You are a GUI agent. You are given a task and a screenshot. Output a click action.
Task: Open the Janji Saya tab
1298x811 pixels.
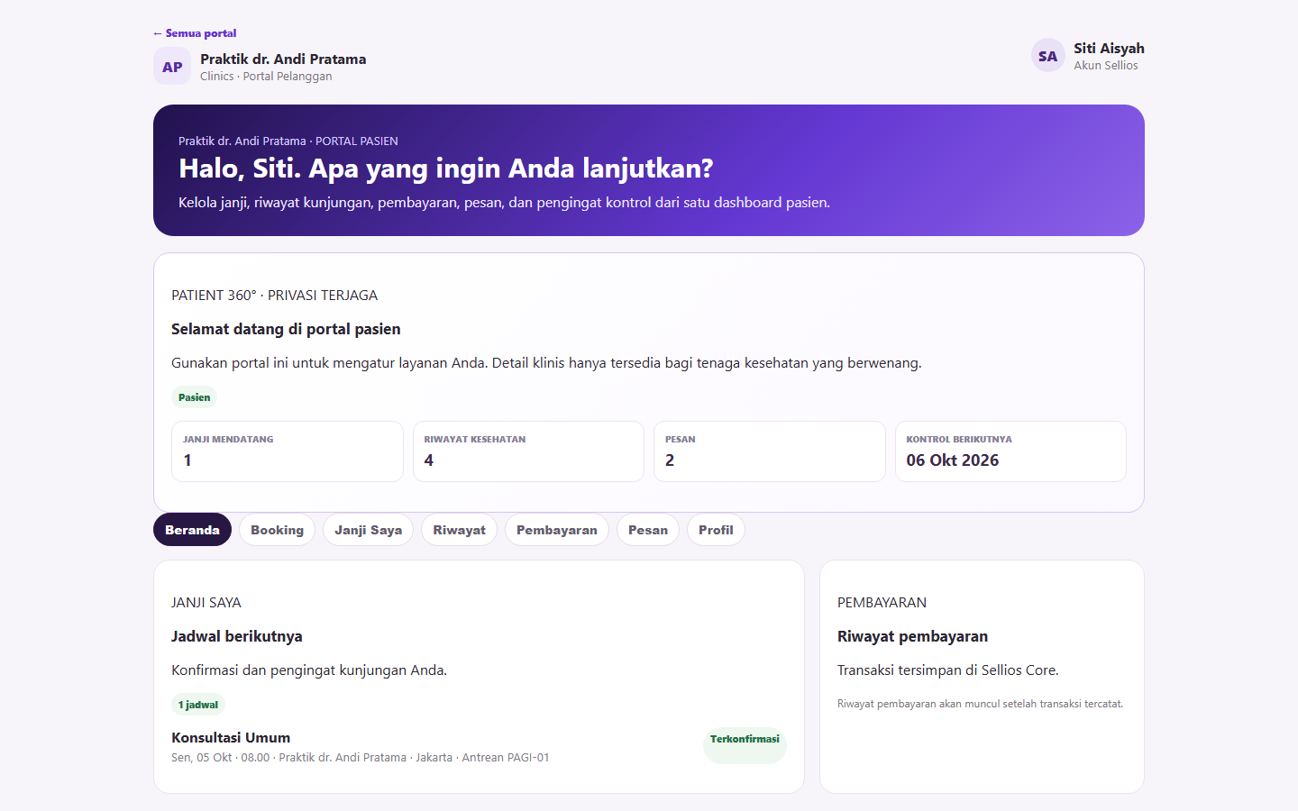click(x=368, y=530)
